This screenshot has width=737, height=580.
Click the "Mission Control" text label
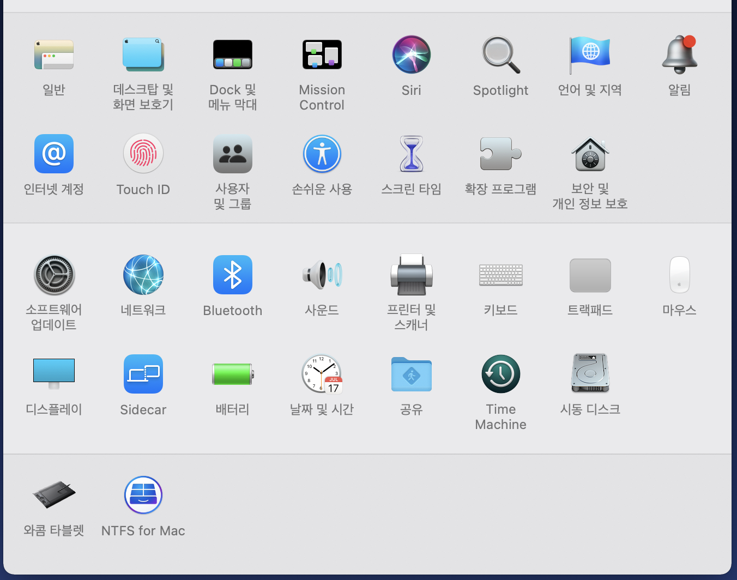(322, 98)
